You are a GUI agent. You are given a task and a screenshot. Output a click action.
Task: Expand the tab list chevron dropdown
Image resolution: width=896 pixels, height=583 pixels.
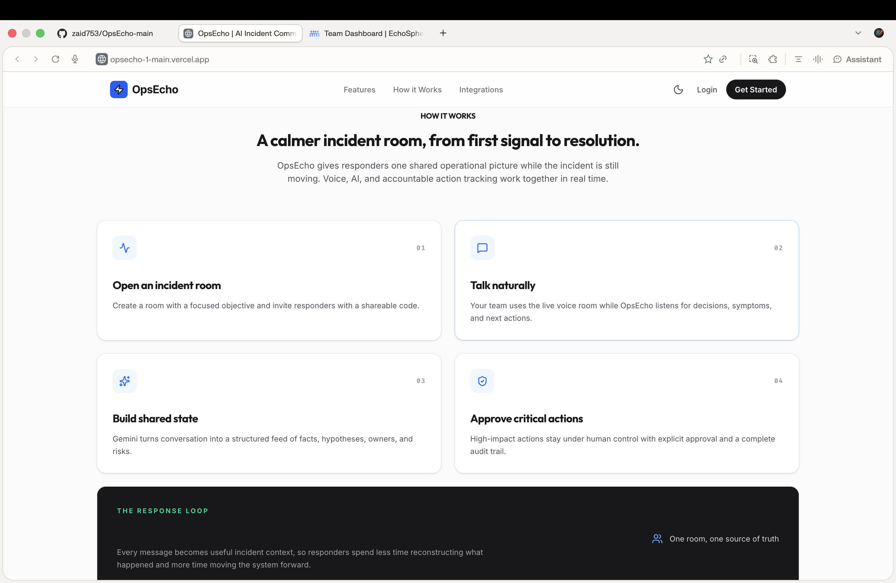(x=858, y=33)
